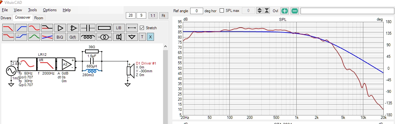
Task: Click the schematic scrollbar up arrow
Action: coord(165,46)
